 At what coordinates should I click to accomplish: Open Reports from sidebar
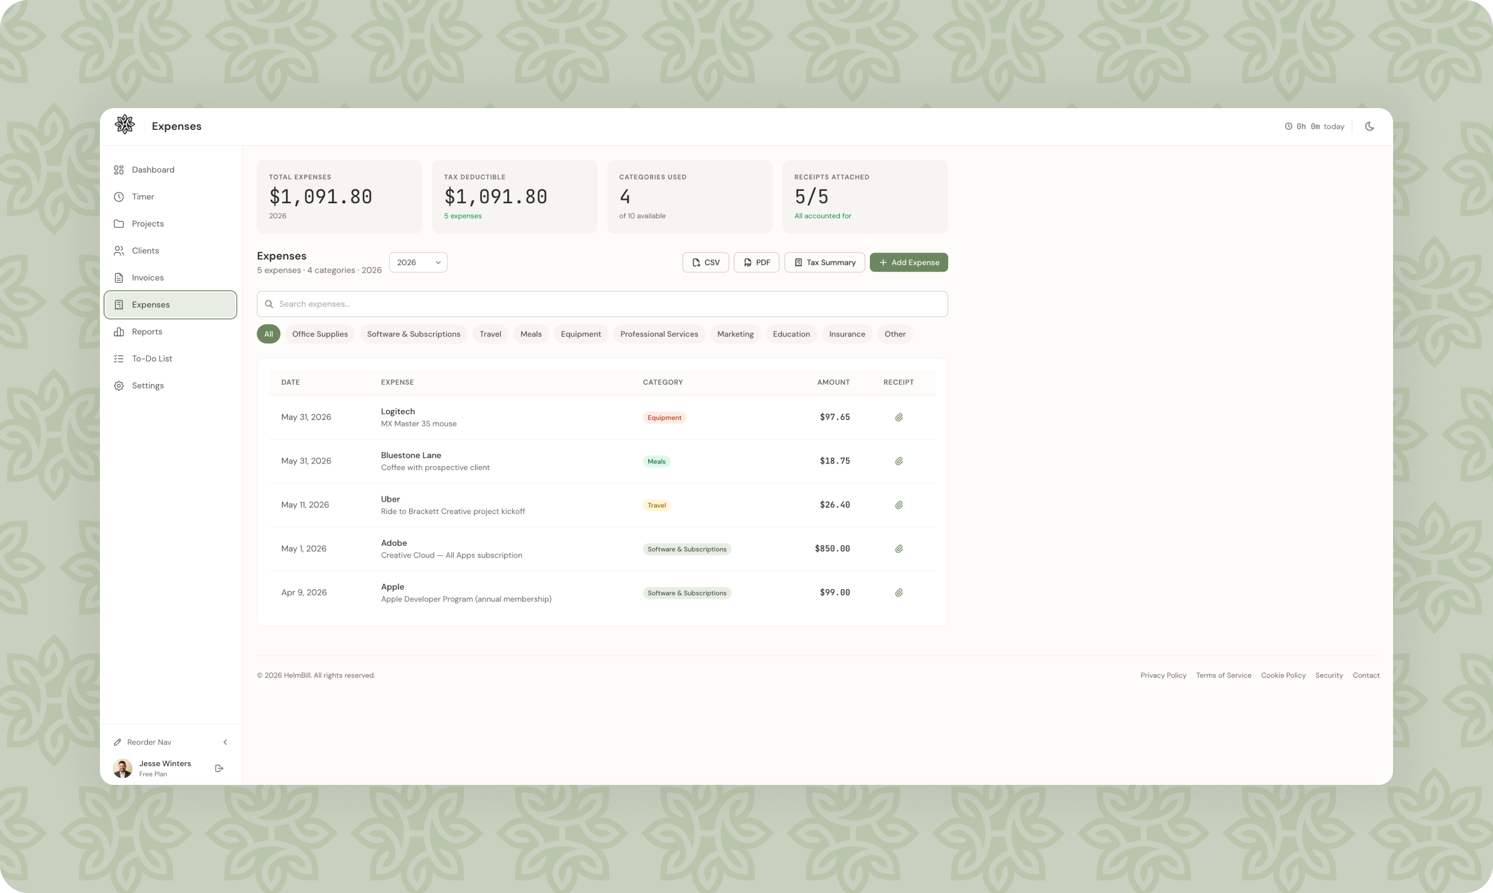170,331
